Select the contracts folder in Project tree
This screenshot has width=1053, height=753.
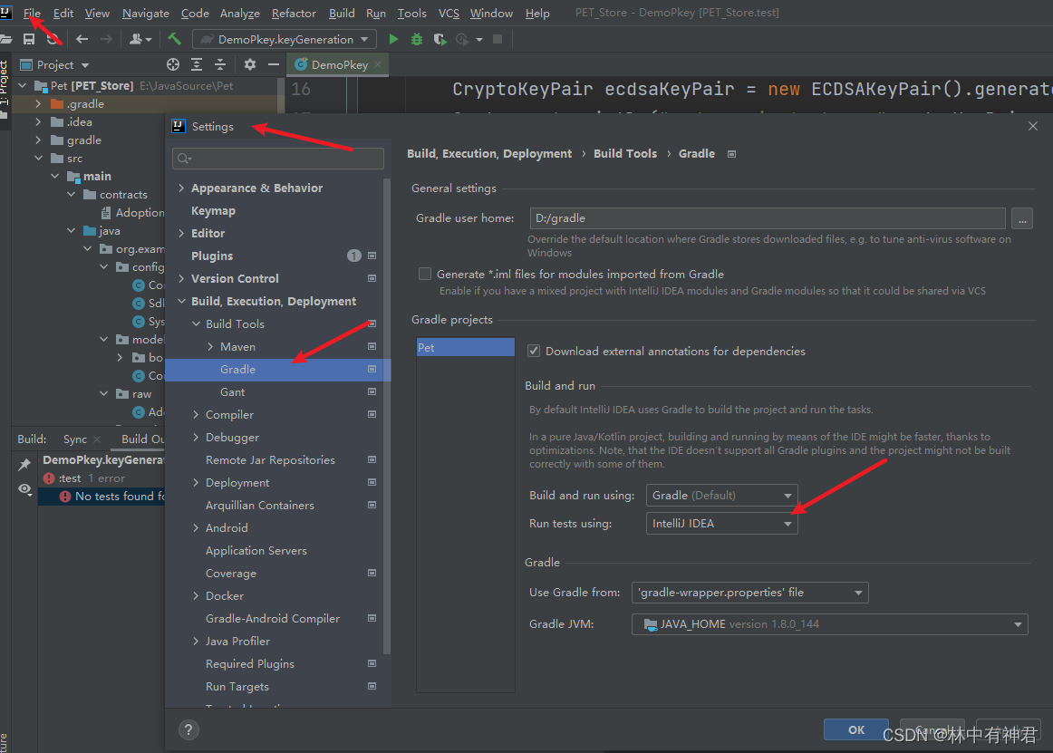pos(123,195)
